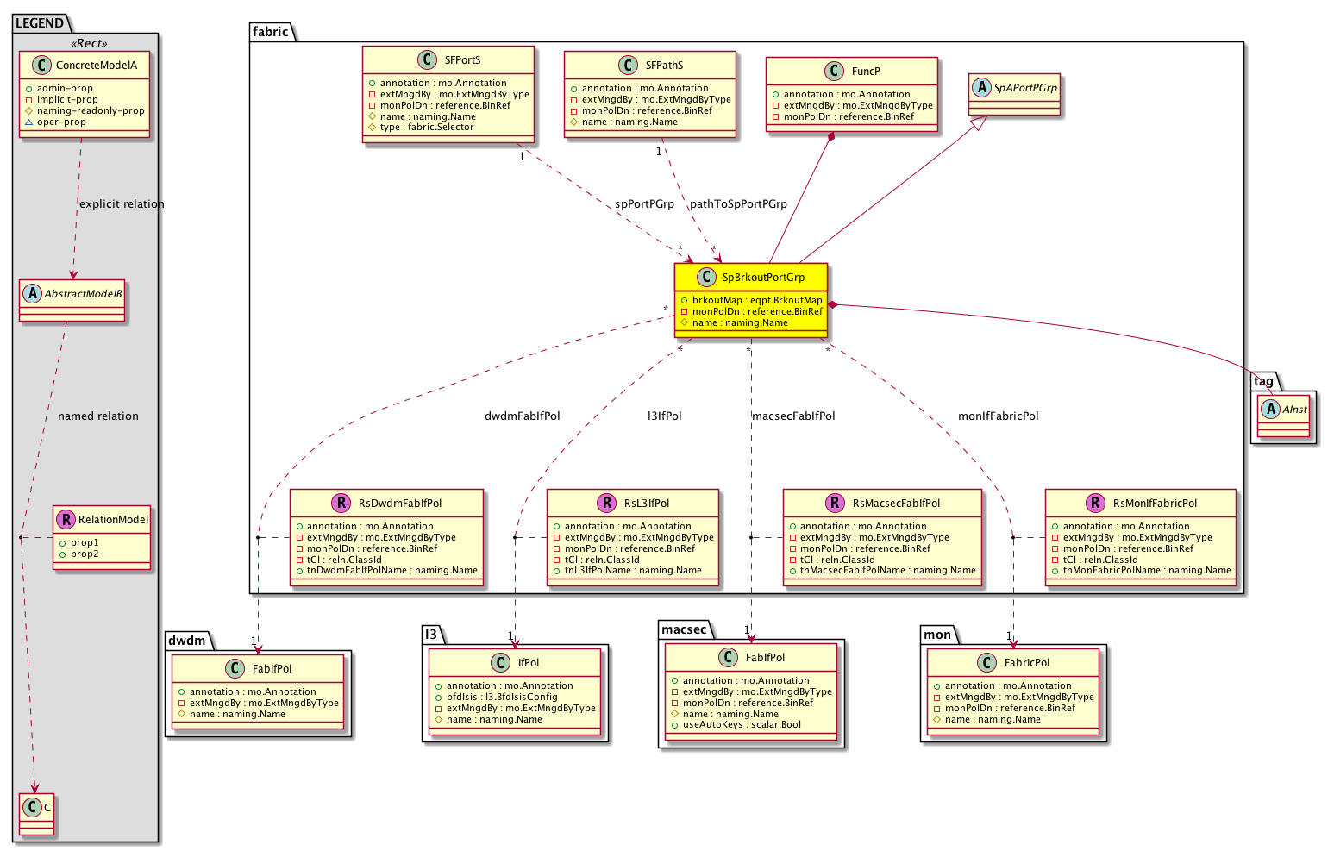Click the A icon of AInst in tag package

(1270, 410)
